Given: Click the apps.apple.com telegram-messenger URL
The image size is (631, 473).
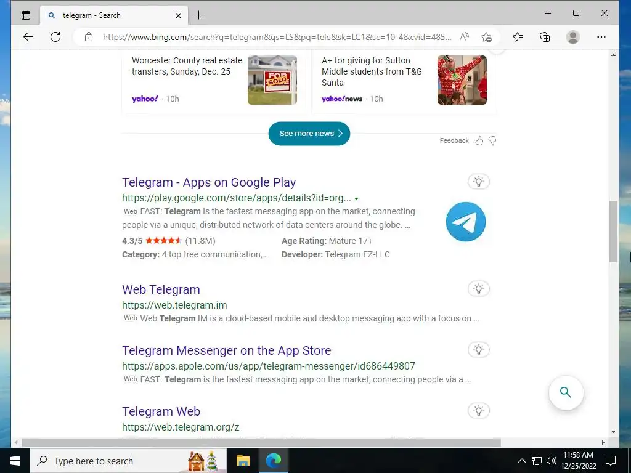Looking at the screenshot, I should (269, 366).
